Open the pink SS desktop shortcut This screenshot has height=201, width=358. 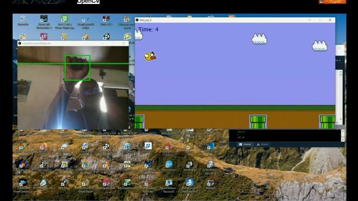44,36
